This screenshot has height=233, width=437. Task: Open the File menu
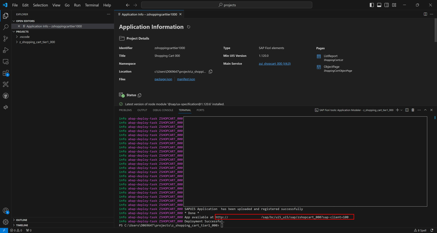pyautogui.click(x=15, y=5)
